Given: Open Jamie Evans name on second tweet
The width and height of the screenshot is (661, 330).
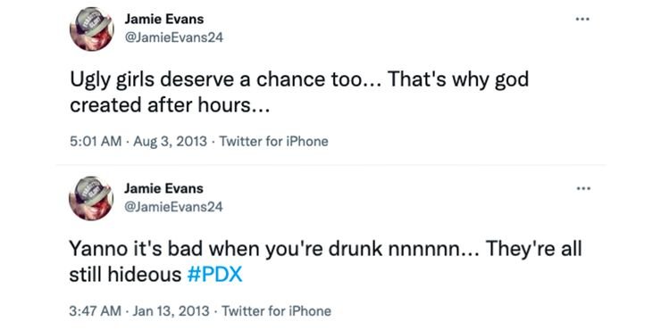Looking at the screenshot, I should pyautogui.click(x=163, y=188).
